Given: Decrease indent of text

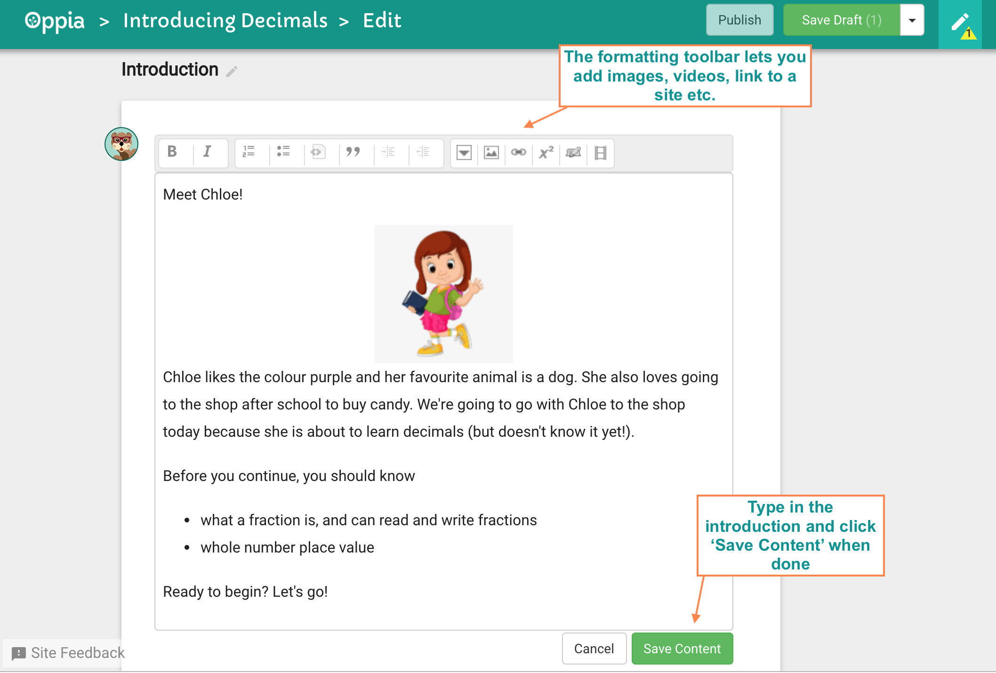Looking at the screenshot, I should point(423,152).
